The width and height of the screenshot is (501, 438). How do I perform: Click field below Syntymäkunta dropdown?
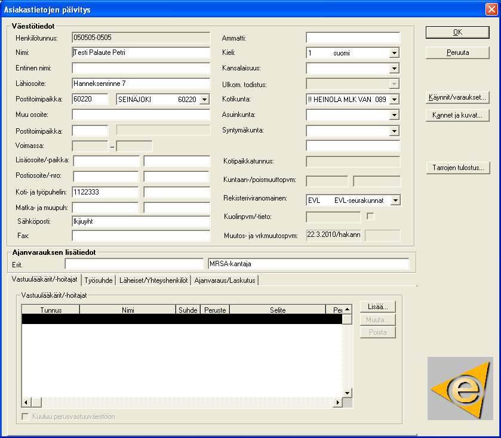click(353, 146)
